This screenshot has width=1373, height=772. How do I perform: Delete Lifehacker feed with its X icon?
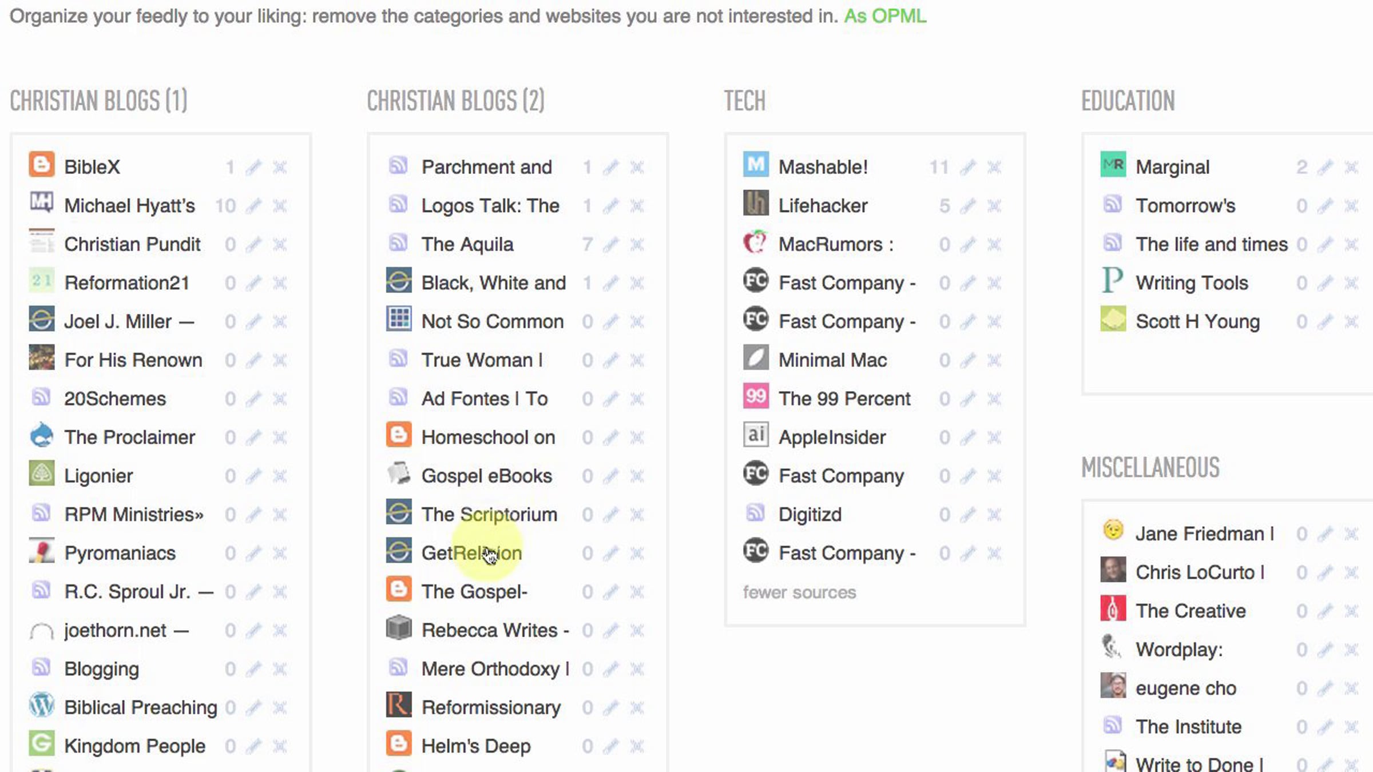coord(994,206)
